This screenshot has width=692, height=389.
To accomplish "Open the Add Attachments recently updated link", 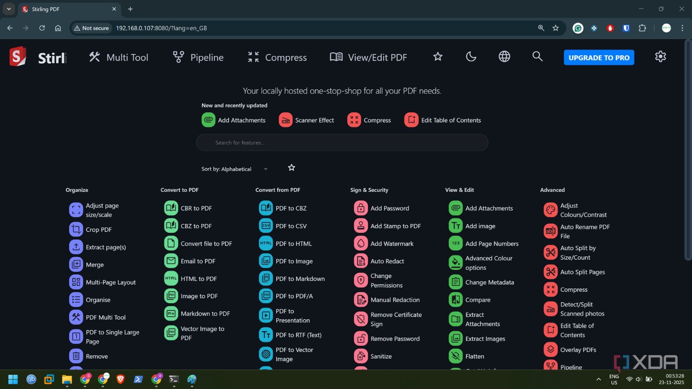I will (x=234, y=120).
